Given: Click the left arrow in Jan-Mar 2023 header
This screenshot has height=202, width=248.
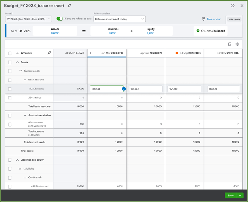Looking at the screenshot, I should (x=90, y=53).
